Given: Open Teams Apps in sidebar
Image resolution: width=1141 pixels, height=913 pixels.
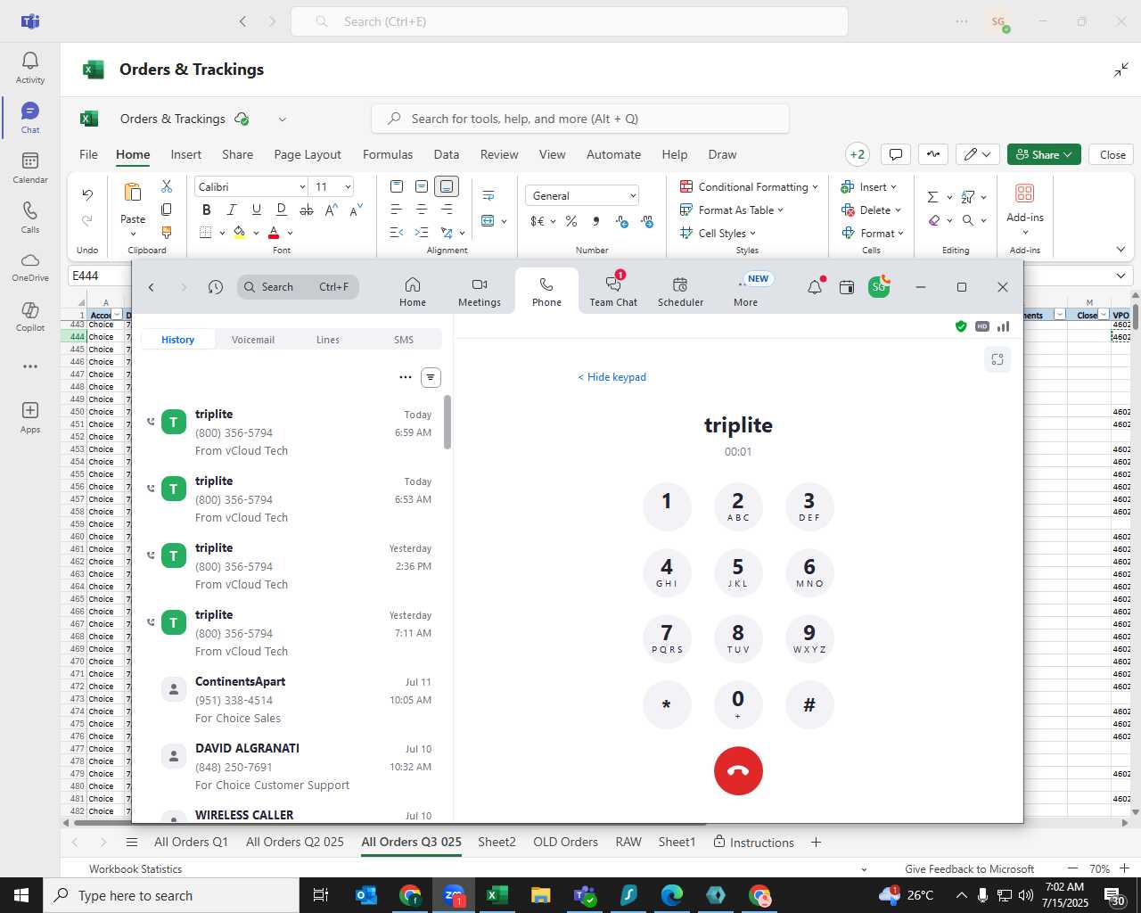Looking at the screenshot, I should [x=30, y=417].
